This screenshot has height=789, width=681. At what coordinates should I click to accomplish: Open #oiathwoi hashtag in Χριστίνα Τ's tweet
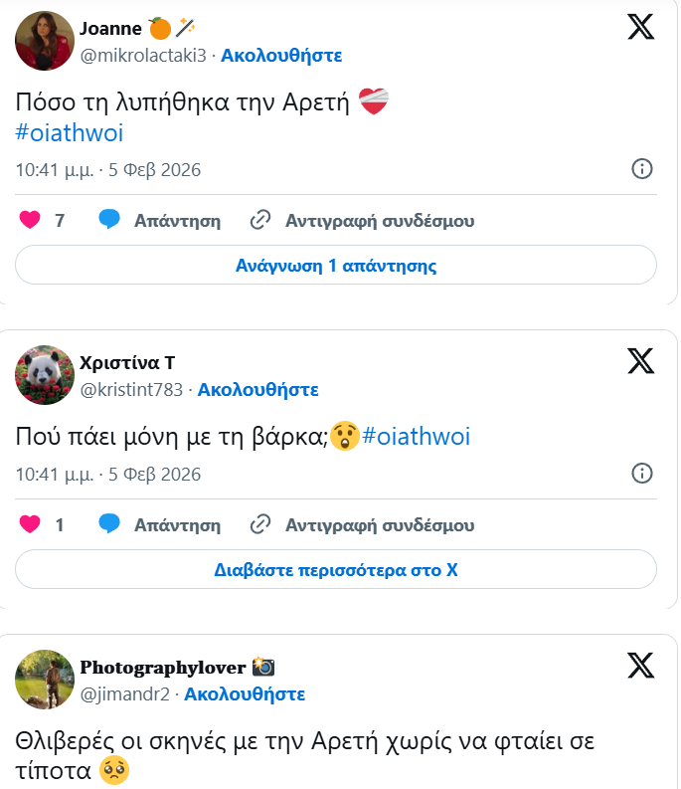click(417, 436)
